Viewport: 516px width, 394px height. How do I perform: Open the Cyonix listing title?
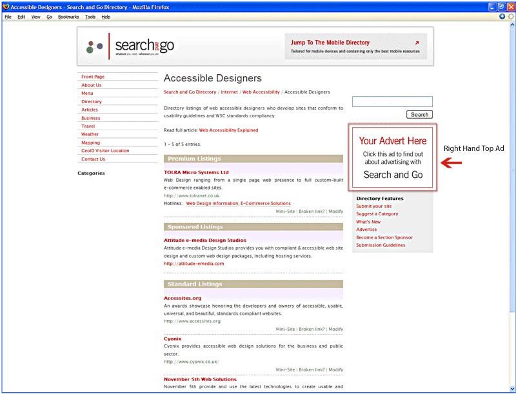pyautogui.click(x=172, y=339)
